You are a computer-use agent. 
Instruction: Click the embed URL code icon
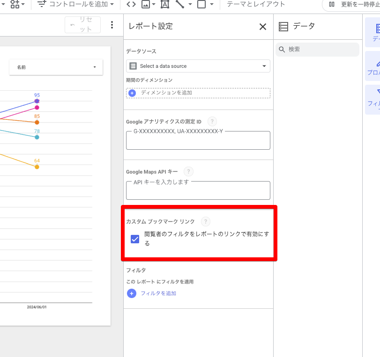point(131,4)
